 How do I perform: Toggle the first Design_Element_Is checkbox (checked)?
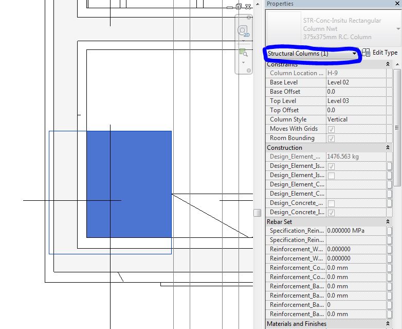point(331,166)
